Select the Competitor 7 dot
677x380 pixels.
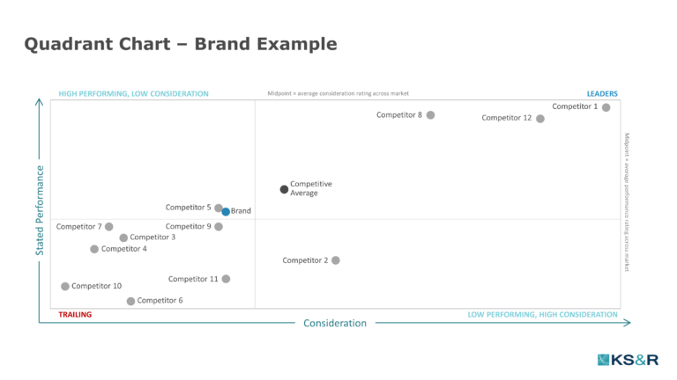(108, 227)
